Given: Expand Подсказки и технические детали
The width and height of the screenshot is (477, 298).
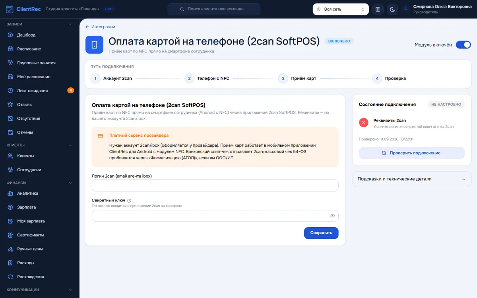Looking at the screenshot, I should [x=412, y=179].
